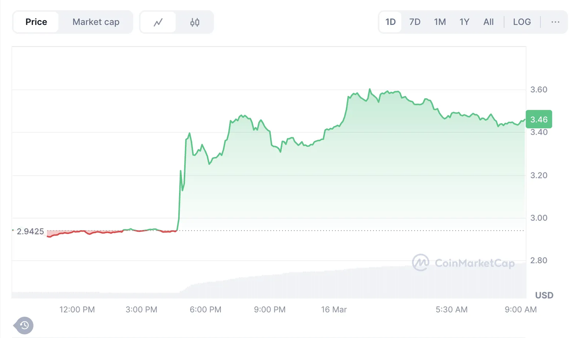Open the history clock icon
The image size is (576, 338).
(x=24, y=326)
